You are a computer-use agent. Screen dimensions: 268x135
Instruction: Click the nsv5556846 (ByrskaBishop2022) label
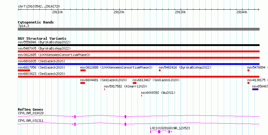(x=44, y=42)
